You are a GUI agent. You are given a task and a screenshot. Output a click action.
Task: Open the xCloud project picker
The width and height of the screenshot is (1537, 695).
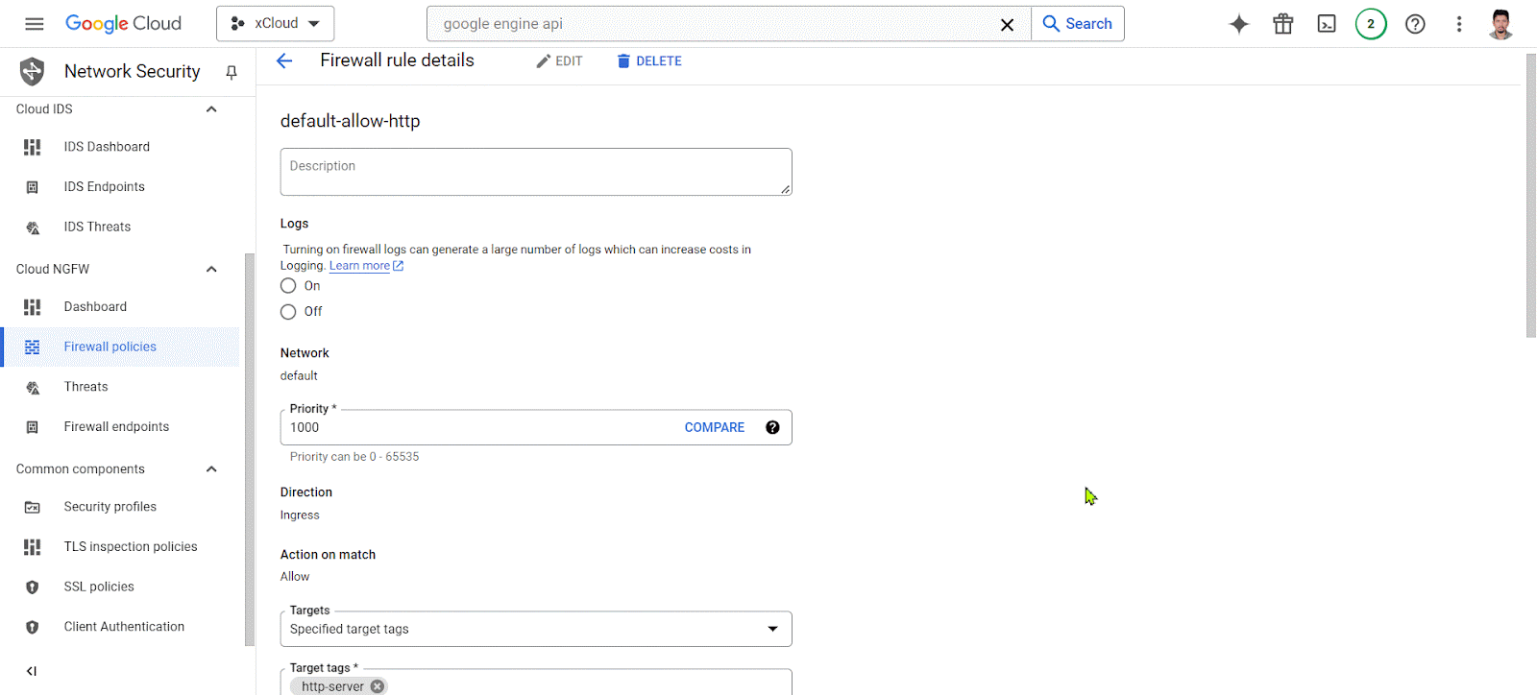click(276, 23)
